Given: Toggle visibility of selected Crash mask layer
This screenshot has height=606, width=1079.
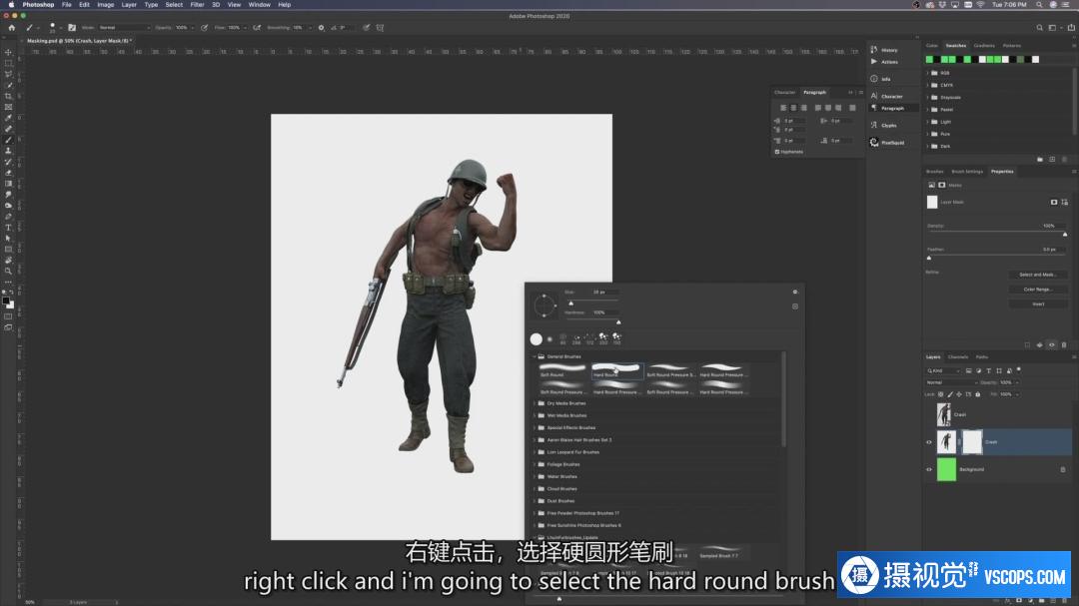Looking at the screenshot, I should click(x=929, y=442).
